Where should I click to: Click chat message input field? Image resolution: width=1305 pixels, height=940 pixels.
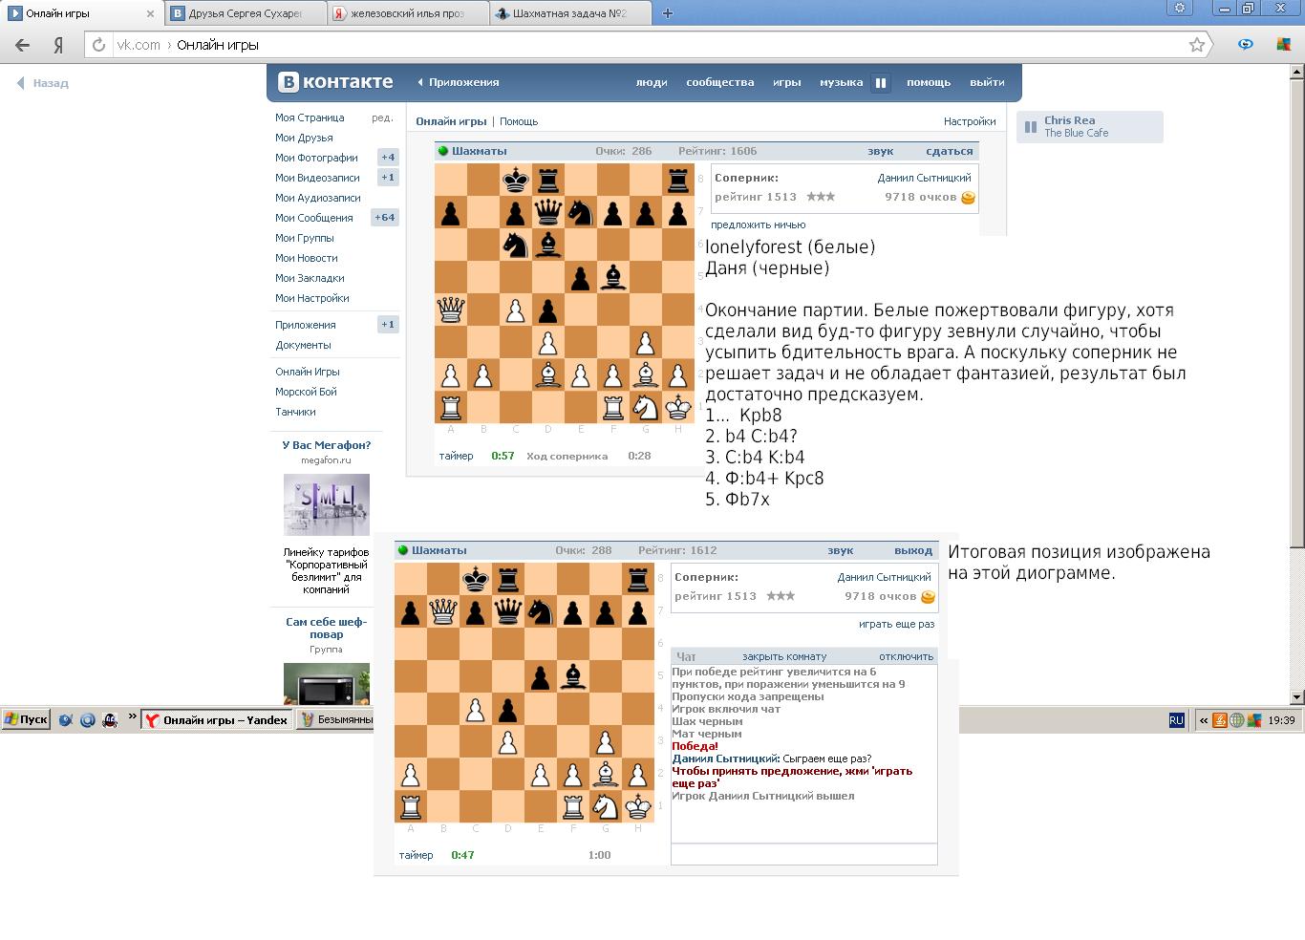click(x=804, y=854)
